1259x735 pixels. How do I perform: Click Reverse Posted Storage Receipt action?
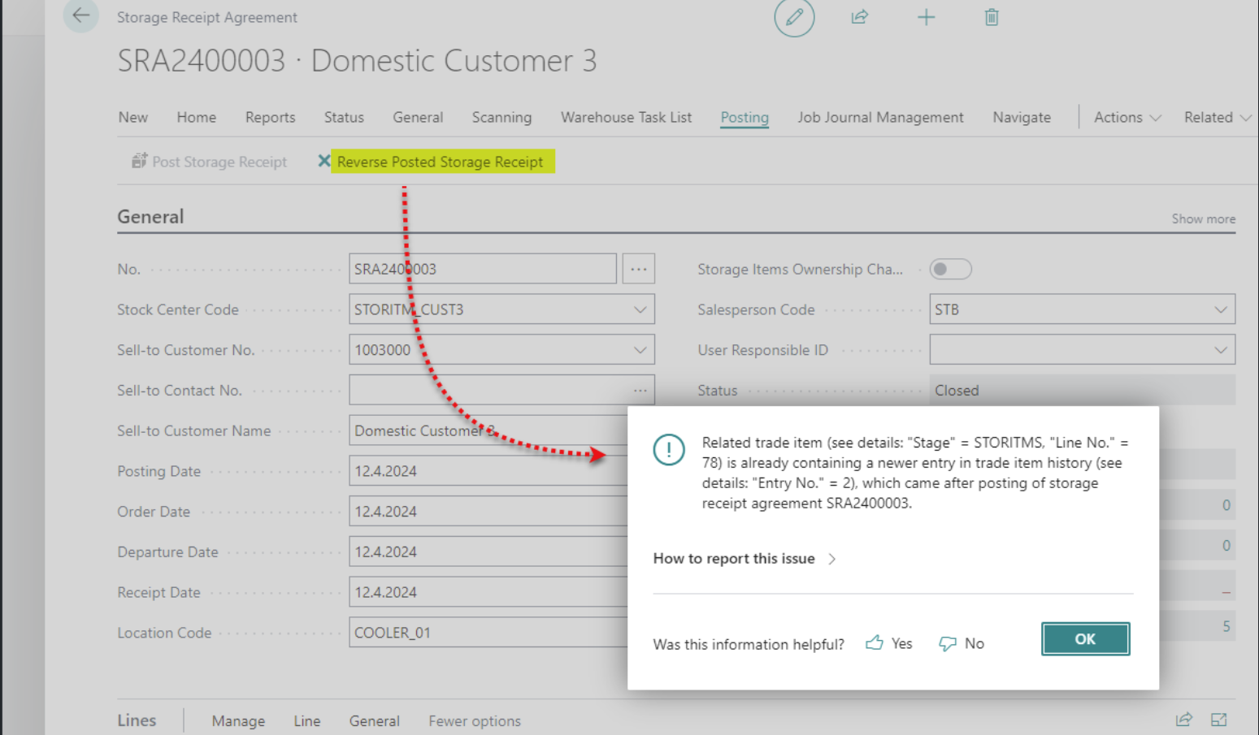[440, 162]
